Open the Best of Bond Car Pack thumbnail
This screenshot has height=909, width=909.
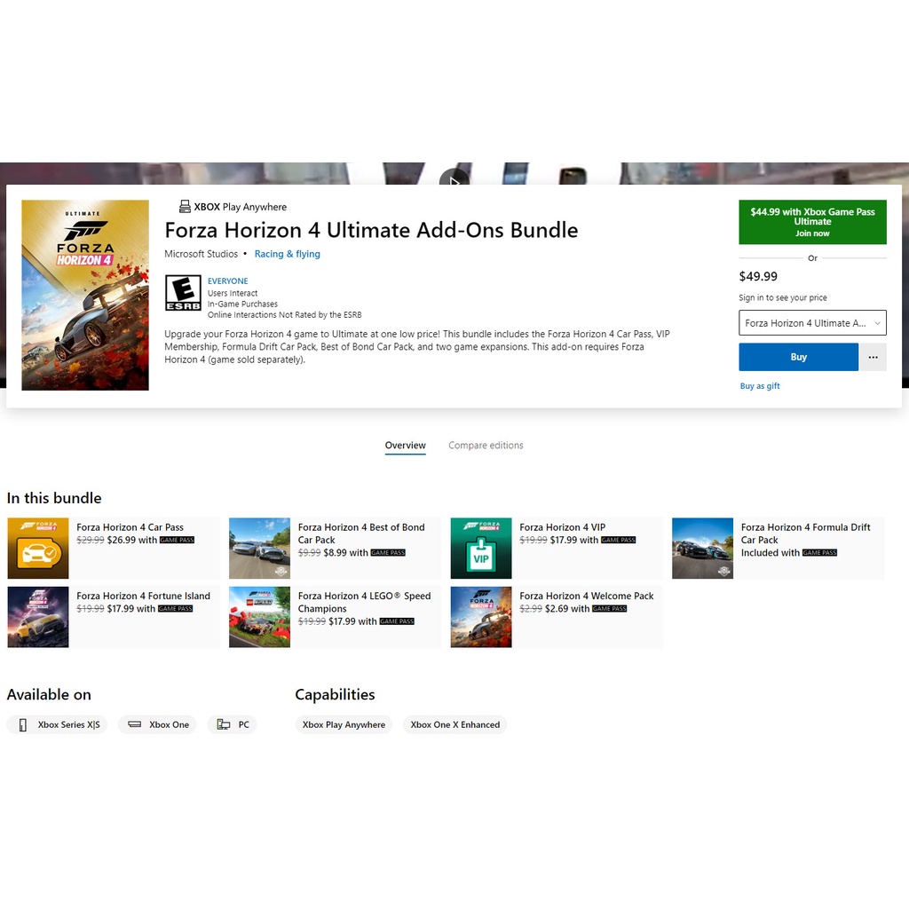pos(259,549)
